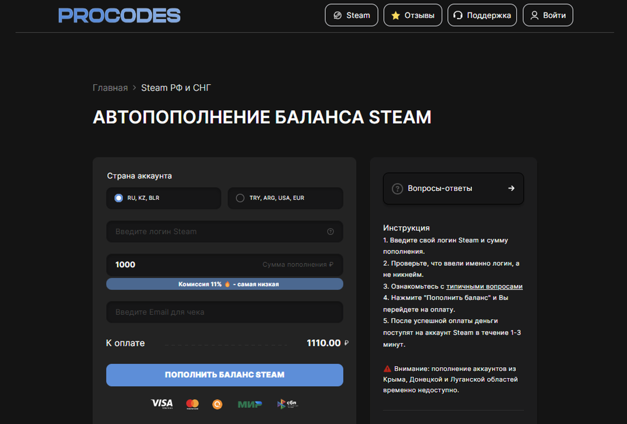
Task: Click the Visa payment icon
Action: pyautogui.click(x=162, y=404)
